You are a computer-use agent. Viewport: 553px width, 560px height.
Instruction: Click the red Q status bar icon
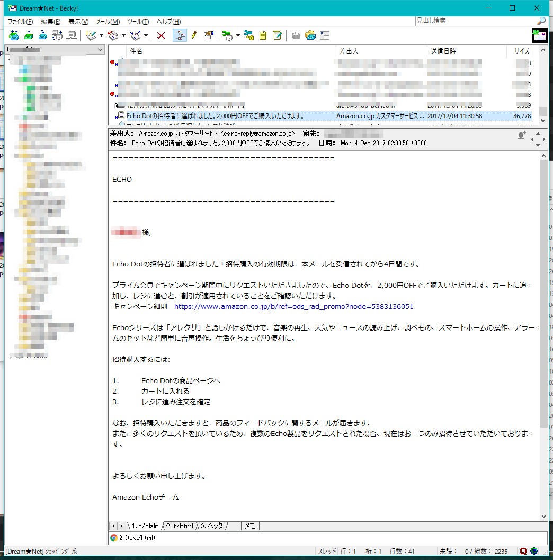[523, 552]
